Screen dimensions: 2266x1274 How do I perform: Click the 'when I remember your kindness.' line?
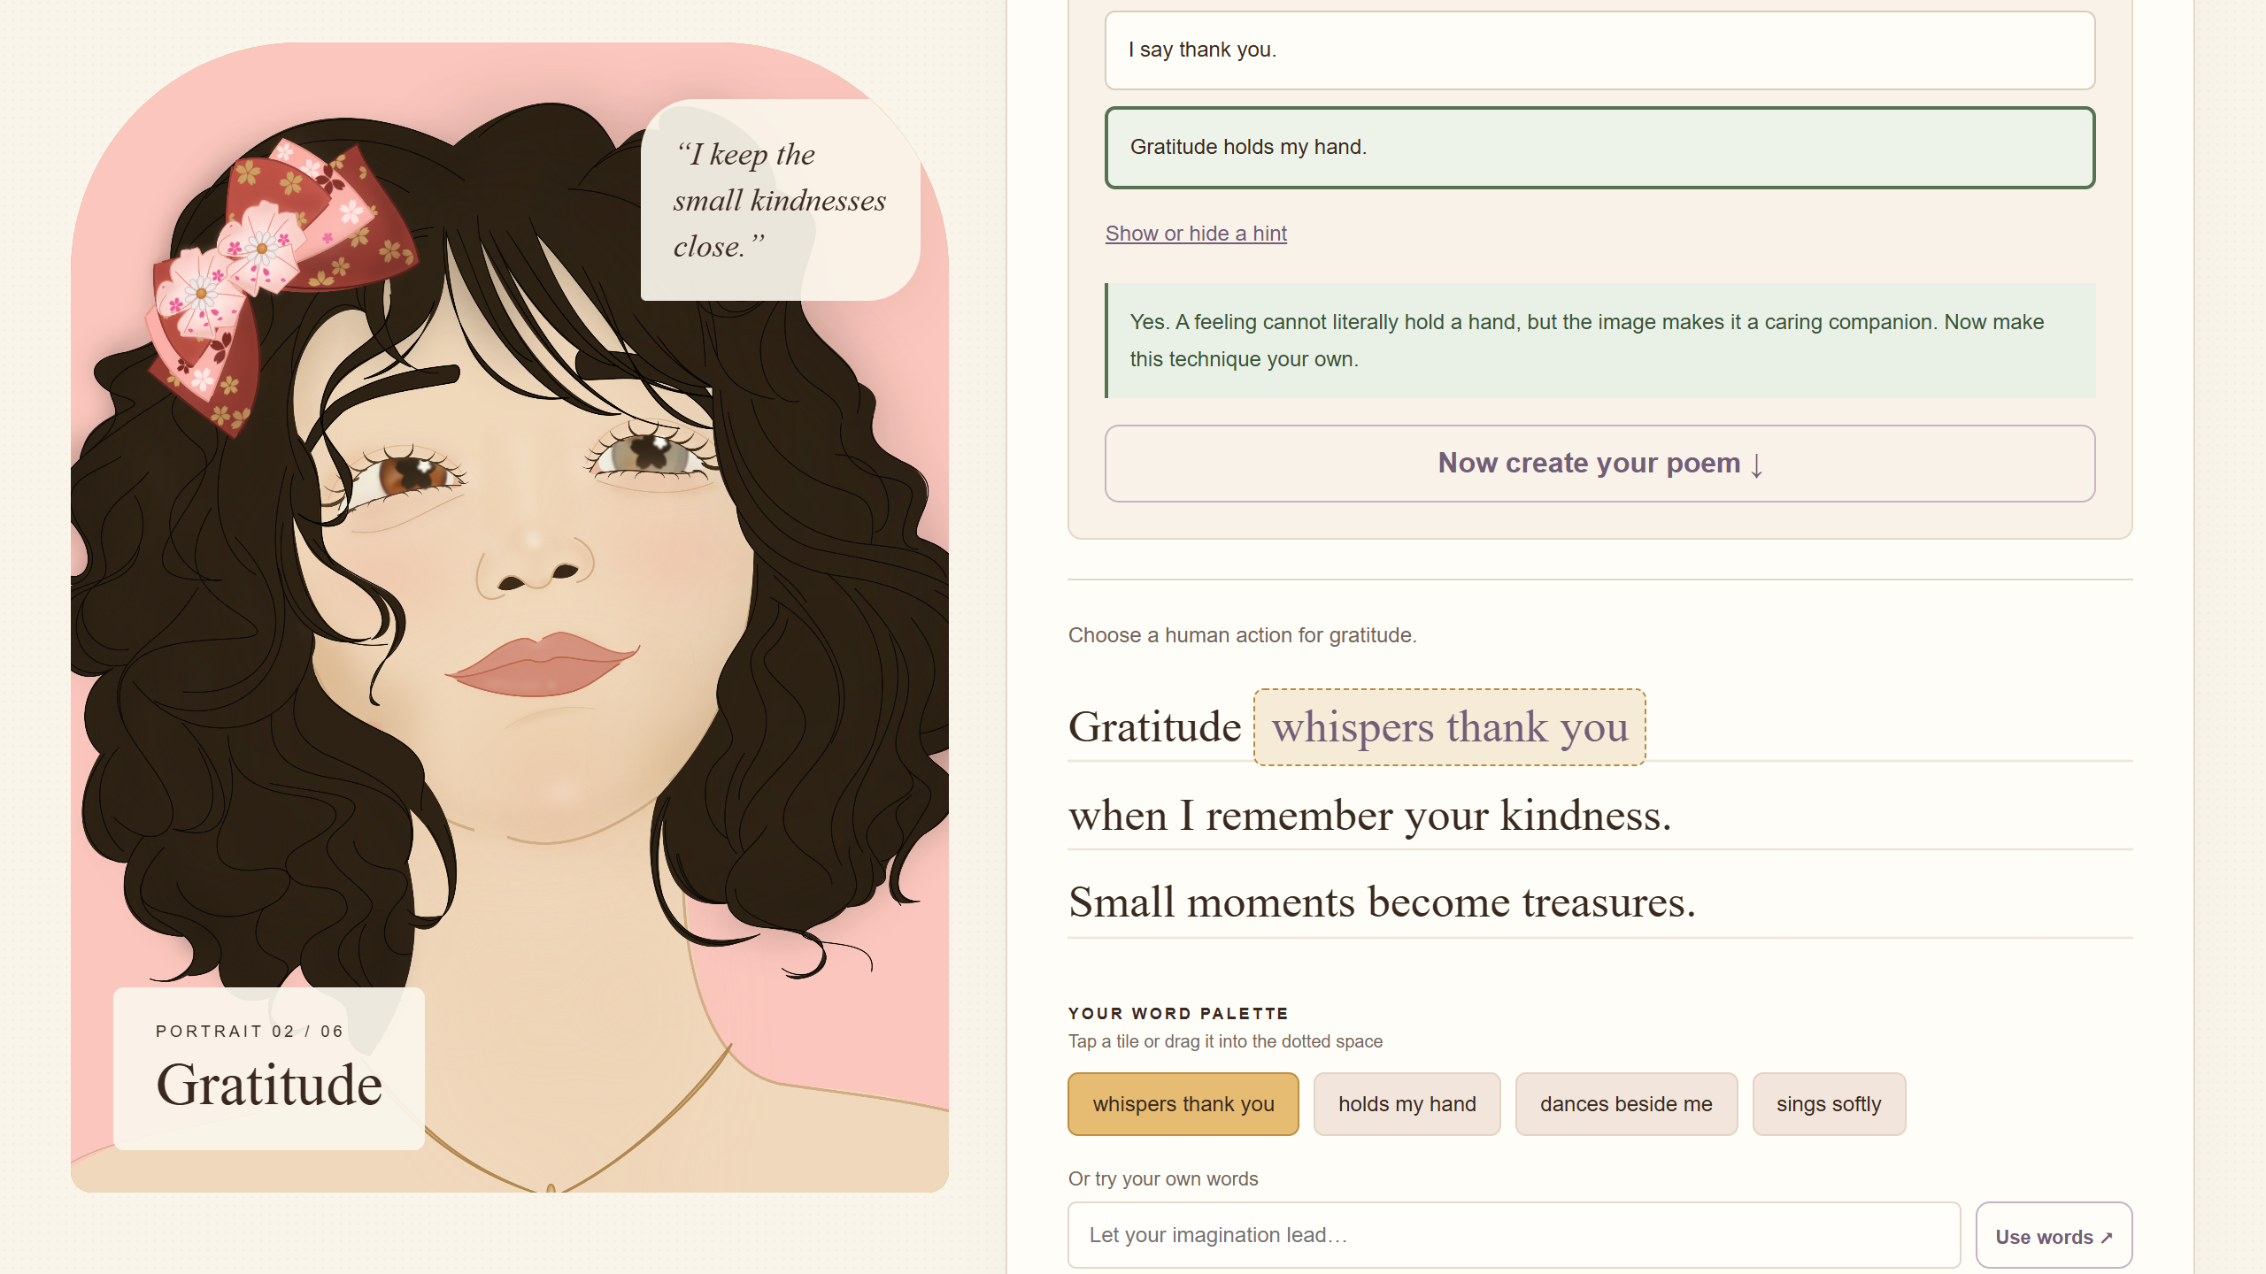(x=1370, y=815)
